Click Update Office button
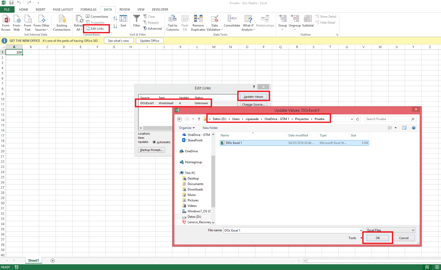This screenshot has height=270, width=441. 149,41
